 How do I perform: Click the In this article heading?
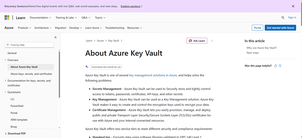(x=255, y=41)
